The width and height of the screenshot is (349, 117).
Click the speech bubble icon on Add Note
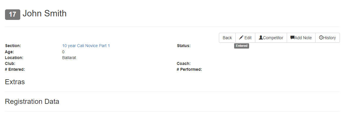pyautogui.click(x=293, y=38)
